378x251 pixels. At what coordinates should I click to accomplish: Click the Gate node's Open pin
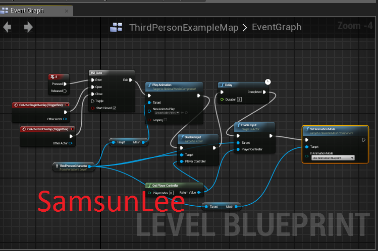(93, 87)
